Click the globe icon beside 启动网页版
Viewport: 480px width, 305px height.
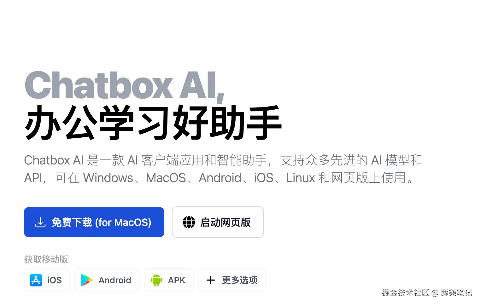(x=189, y=222)
